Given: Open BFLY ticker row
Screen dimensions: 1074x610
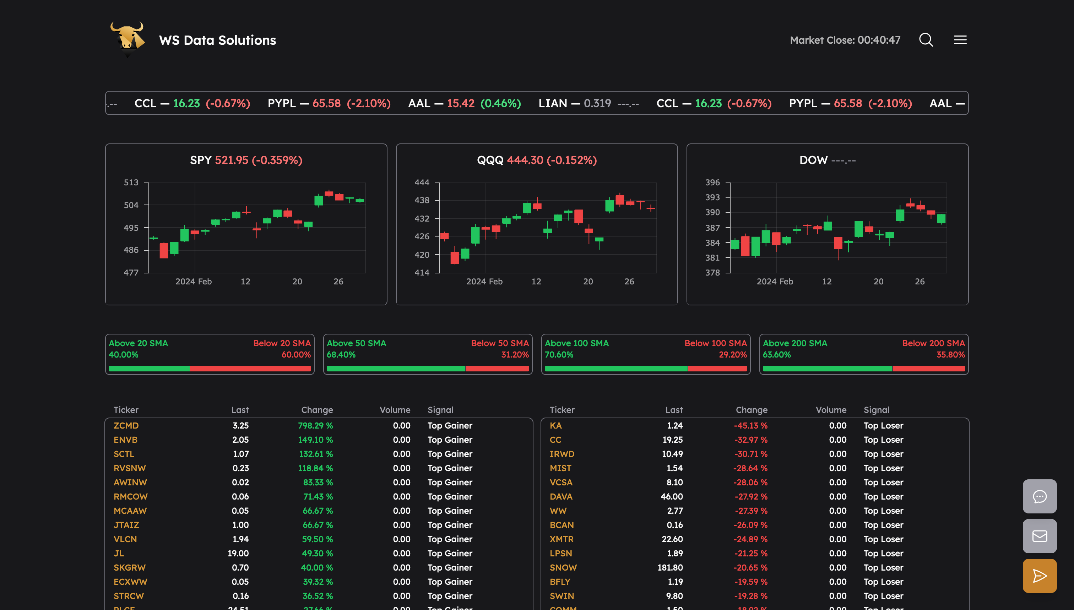Looking at the screenshot, I should point(755,582).
